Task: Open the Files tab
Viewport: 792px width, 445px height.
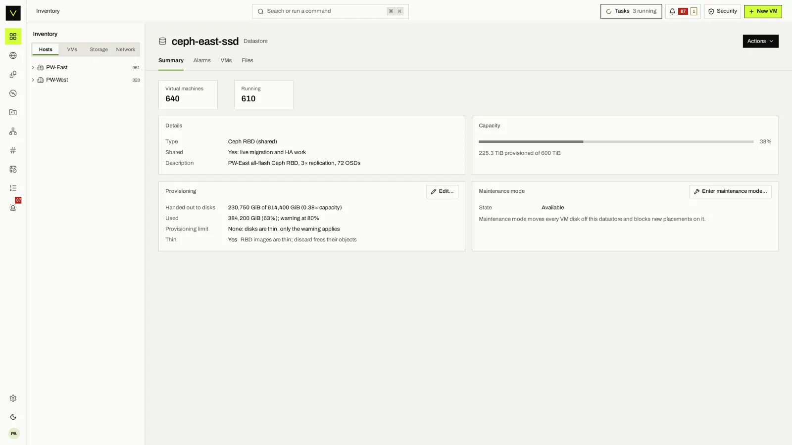Action: pos(247,61)
